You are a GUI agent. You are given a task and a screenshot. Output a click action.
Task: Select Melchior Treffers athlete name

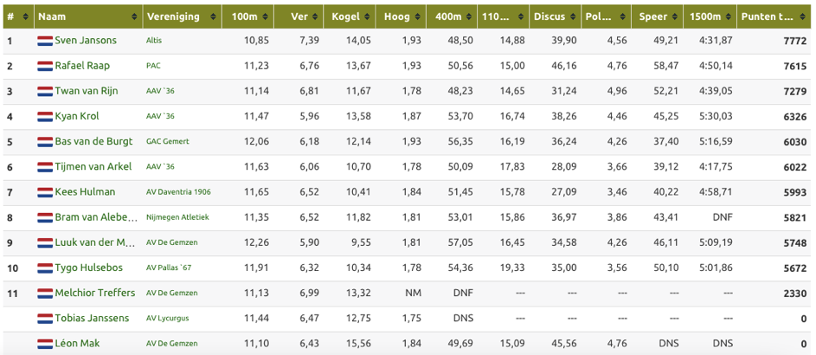pos(94,293)
